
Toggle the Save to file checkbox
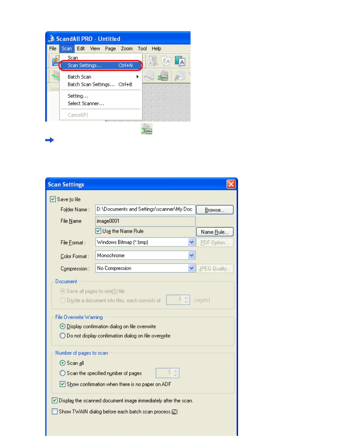pos(53,199)
